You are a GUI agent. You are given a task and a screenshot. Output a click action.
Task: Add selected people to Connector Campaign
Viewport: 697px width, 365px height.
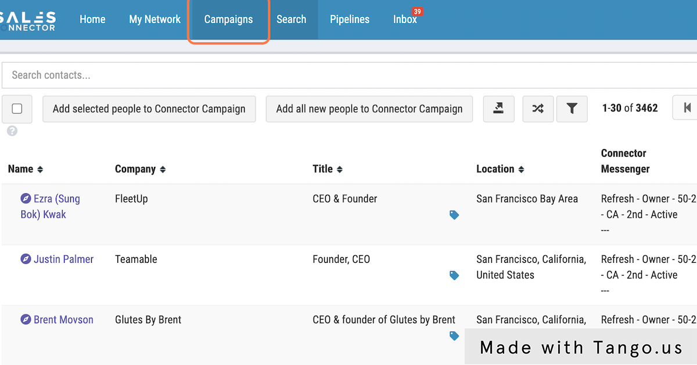[x=149, y=109]
